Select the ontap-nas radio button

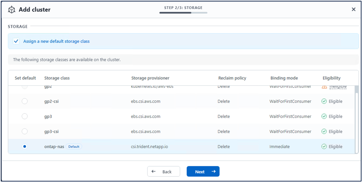point(25,147)
